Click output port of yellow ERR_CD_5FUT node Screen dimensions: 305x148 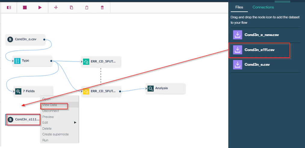pos(120,91)
